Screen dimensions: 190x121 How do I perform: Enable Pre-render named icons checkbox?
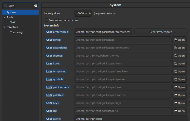point(46,20)
